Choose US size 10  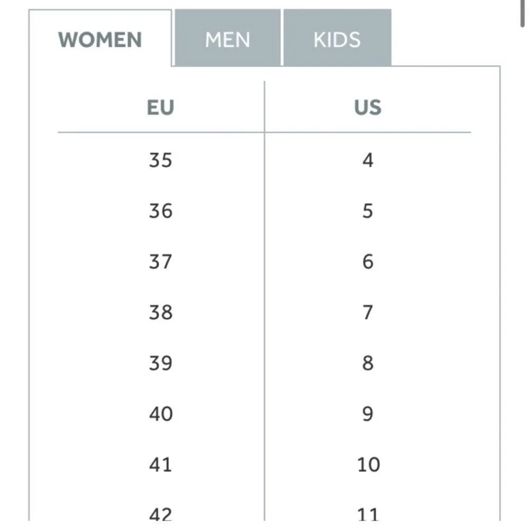pos(368,464)
